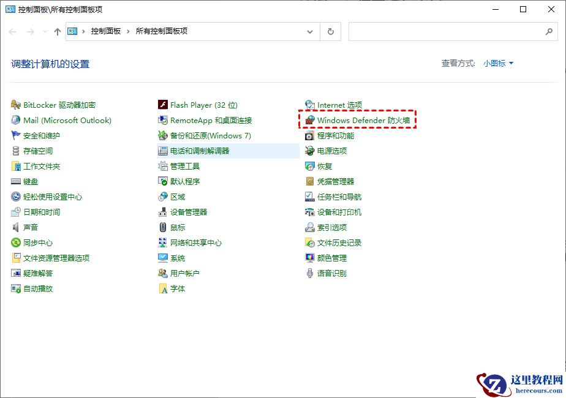Click inside the search box
Screen dimensions: 566x398
pyautogui.click(x=453, y=31)
